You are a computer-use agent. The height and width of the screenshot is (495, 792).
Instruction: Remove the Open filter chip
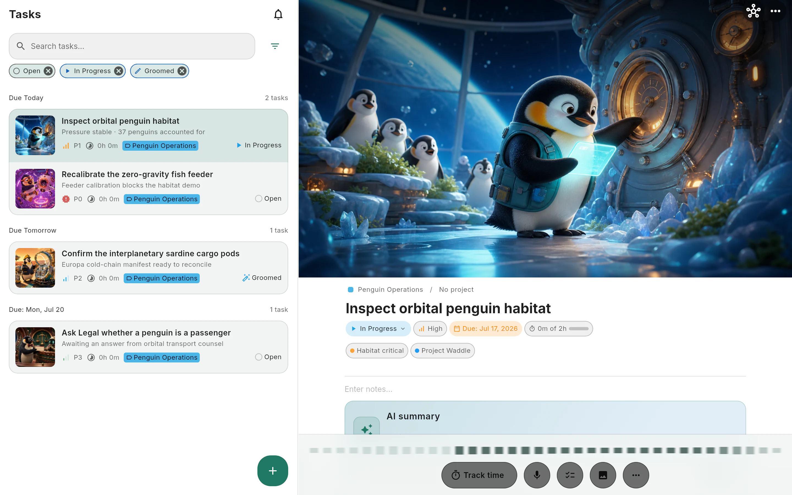tap(48, 71)
